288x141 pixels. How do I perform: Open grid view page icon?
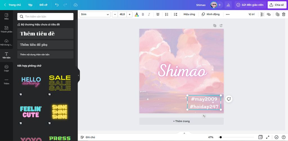point(260,137)
